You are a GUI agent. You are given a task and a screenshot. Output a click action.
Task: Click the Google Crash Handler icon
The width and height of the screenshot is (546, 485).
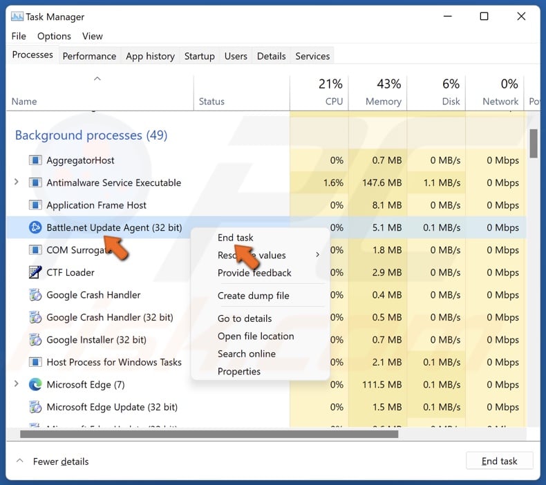coord(35,295)
